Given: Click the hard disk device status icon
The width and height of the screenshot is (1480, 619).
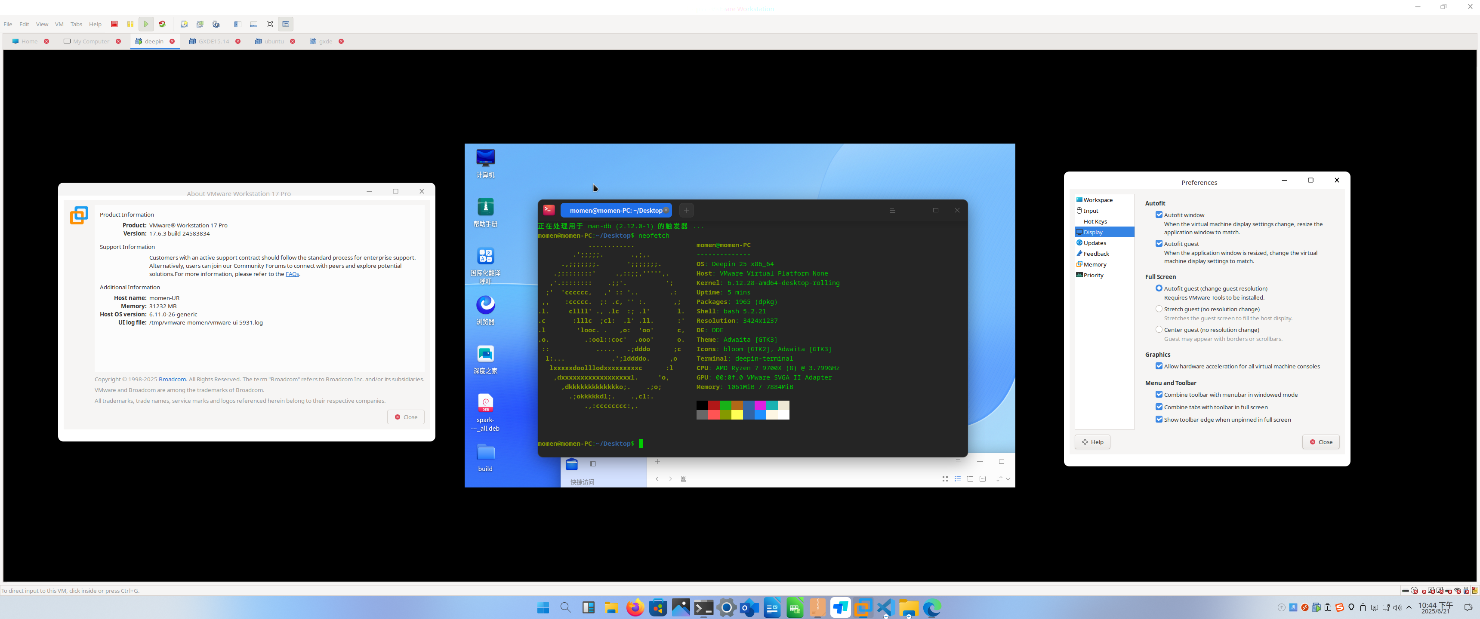Looking at the screenshot, I should pos(1405,591).
